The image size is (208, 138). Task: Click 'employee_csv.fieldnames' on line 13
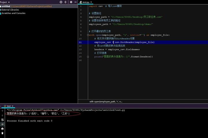[x=124, y=49]
